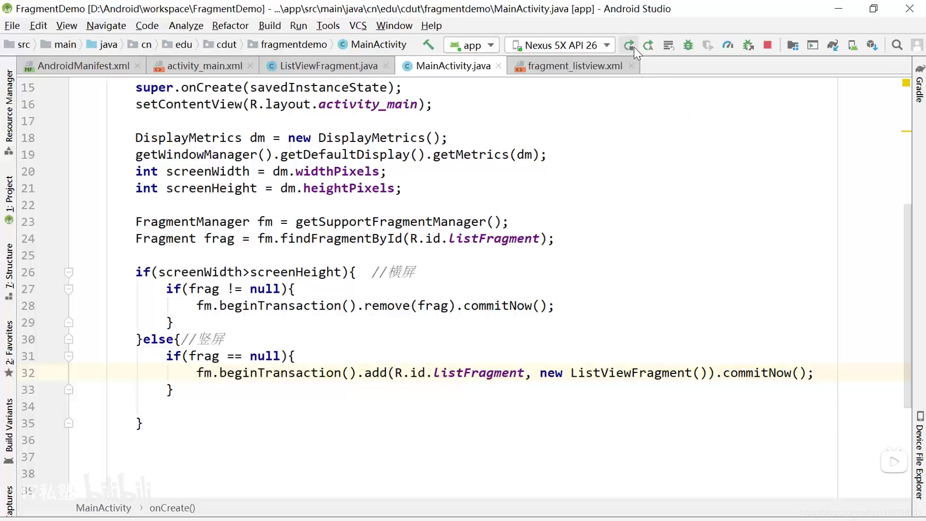Click the Apply Code Changes icon

pos(668,45)
